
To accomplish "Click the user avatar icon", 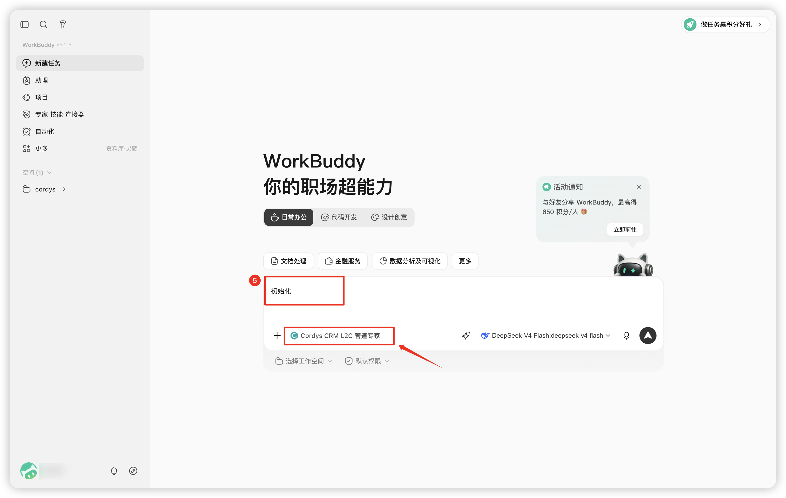I will click(29, 471).
